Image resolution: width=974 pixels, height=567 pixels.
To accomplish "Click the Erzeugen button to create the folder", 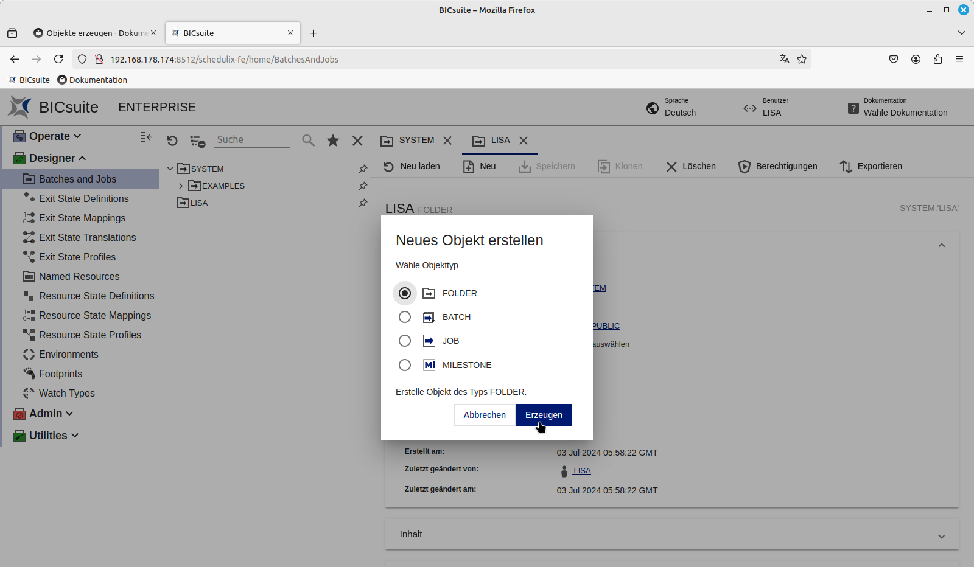I will (543, 414).
